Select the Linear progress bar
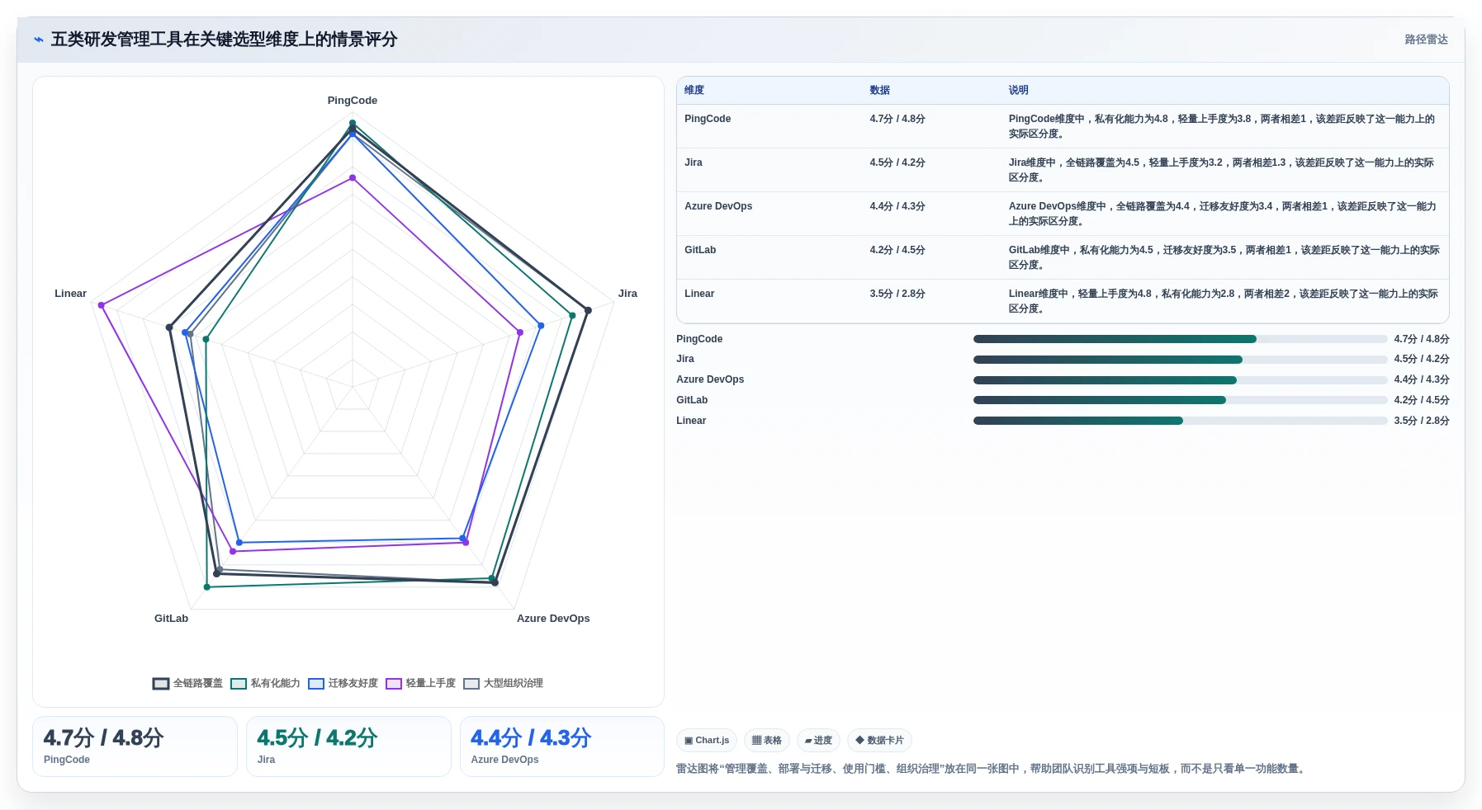The image size is (1482, 810). tap(1180, 421)
